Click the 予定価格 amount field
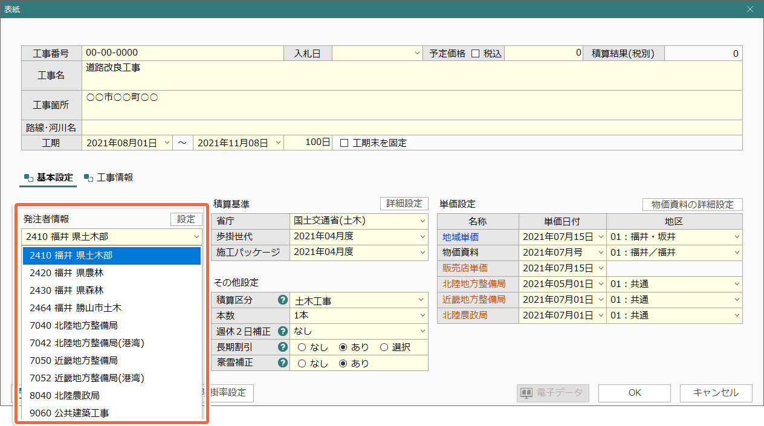The image size is (764, 426). tap(543, 53)
